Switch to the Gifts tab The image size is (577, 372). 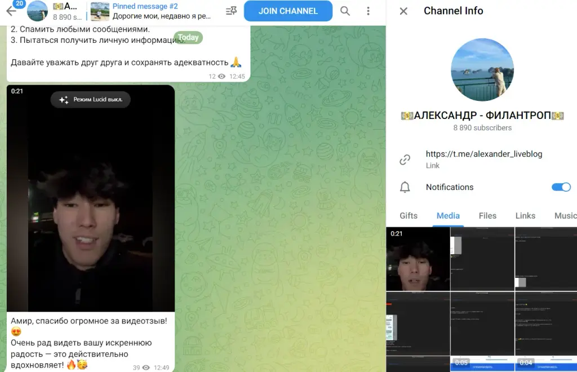point(409,216)
